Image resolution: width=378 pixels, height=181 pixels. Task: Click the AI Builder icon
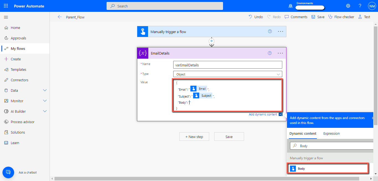pyautogui.click(x=6, y=111)
